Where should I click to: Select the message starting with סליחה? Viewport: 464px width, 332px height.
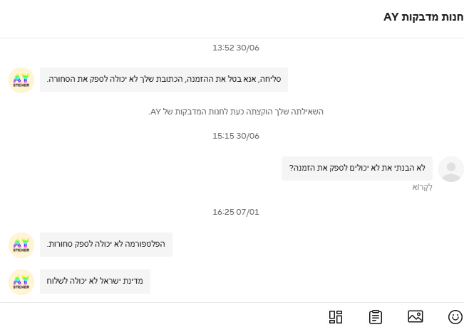pos(164,80)
